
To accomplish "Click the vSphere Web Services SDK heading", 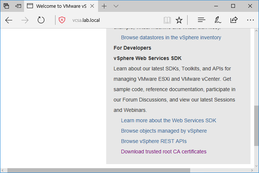I will coord(148,59).
